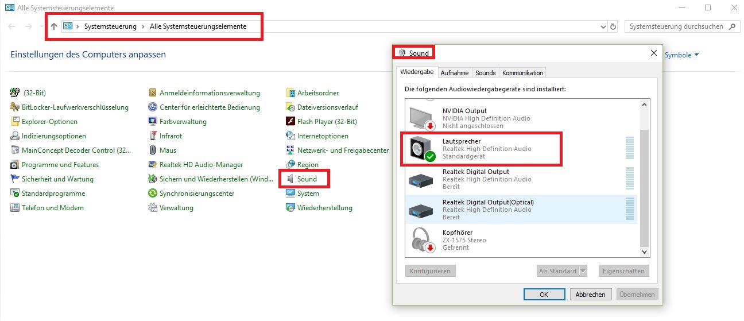Go forward with the forward arrow

pos(28,26)
